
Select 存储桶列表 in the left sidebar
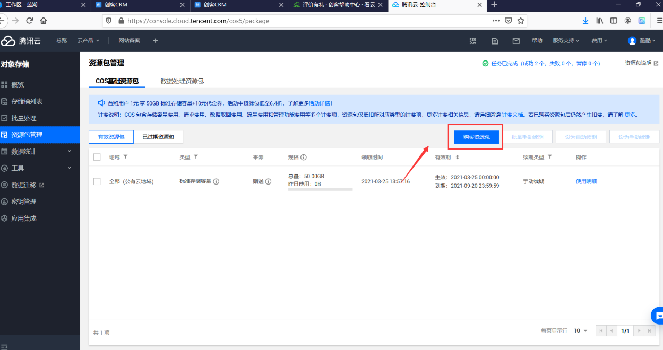[x=27, y=101]
